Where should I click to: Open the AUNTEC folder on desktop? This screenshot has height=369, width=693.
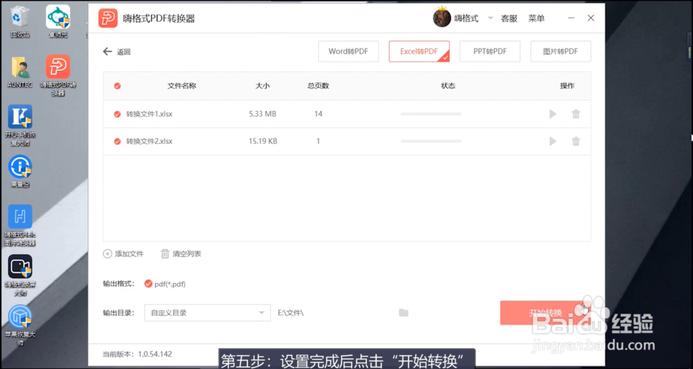tap(20, 72)
